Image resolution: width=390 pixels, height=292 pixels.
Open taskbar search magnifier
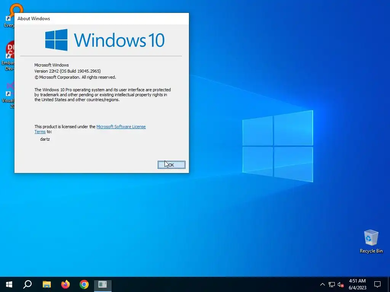(27, 284)
